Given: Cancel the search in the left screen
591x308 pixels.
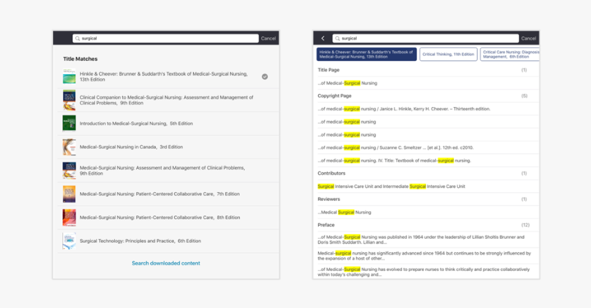Looking at the screenshot, I should (x=269, y=38).
